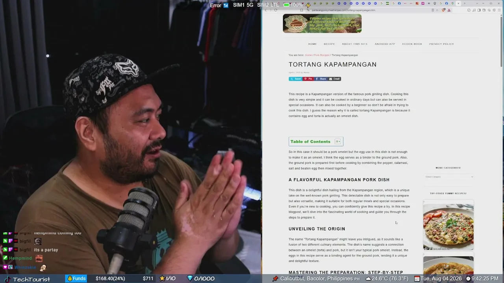Open the browser hamburger menu
This screenshot has height=283, width=504.
498,10
